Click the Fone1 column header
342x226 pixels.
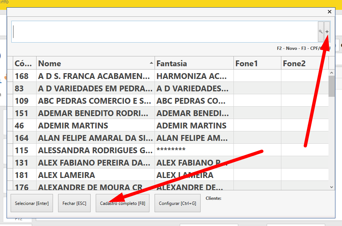point(257,63)
